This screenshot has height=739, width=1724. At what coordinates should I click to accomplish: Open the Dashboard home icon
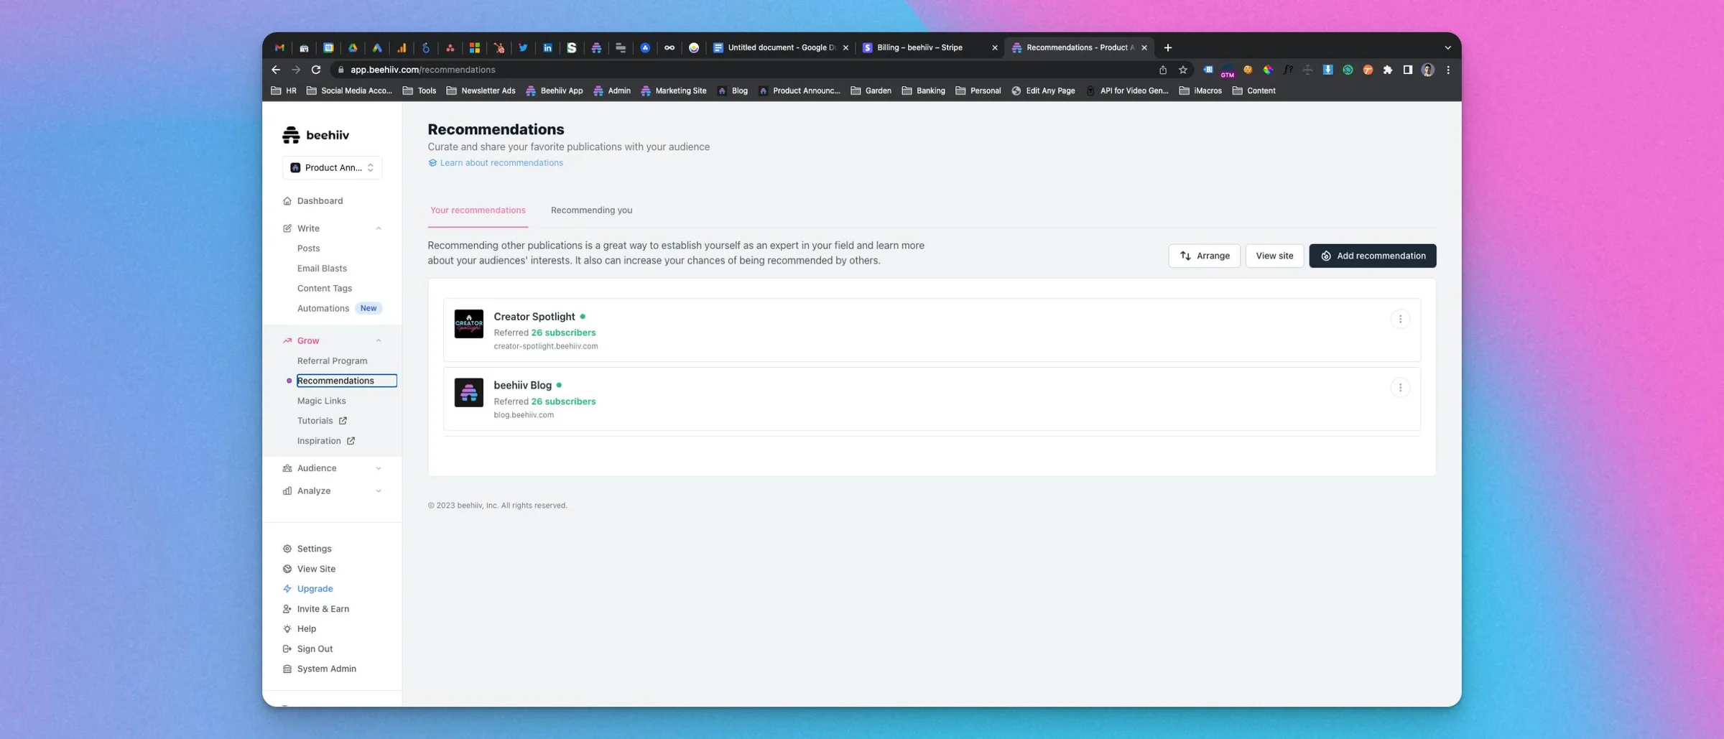coord(287,201)
